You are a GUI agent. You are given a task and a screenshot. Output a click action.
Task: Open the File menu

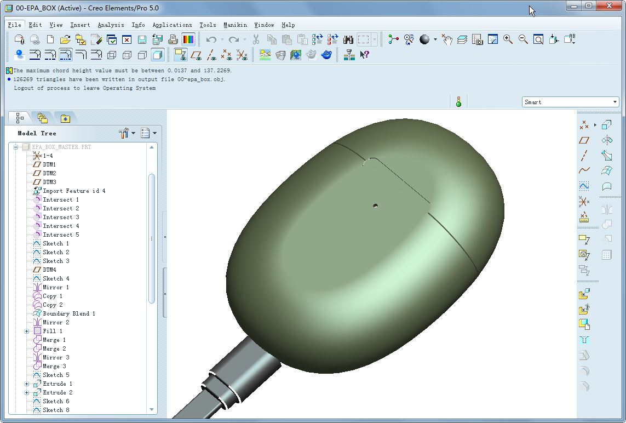pyautogui.click(x=15, y=25)
